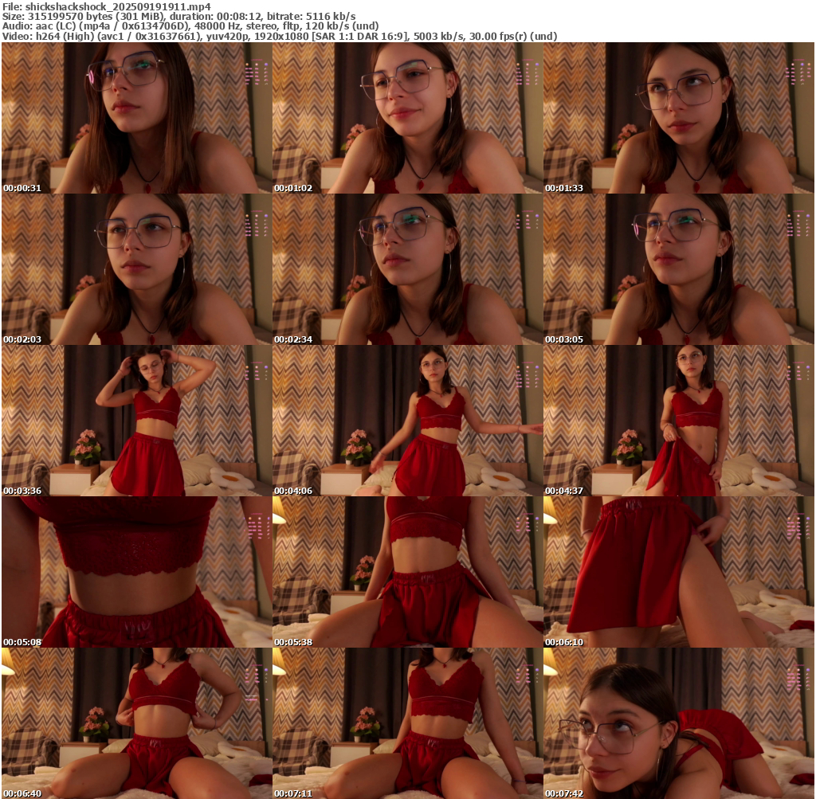Choose the thumbnail marked 00:06:10
816x799 pixels.
coord(678,572)
